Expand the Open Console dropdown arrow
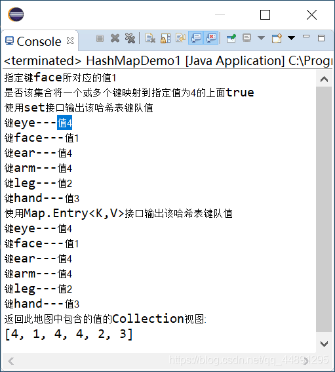 291,38
